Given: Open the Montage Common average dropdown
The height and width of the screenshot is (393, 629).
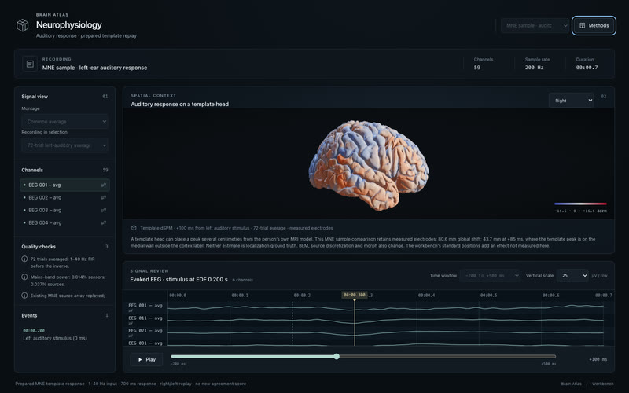Looking at the screenshot, I should (64, 122).
